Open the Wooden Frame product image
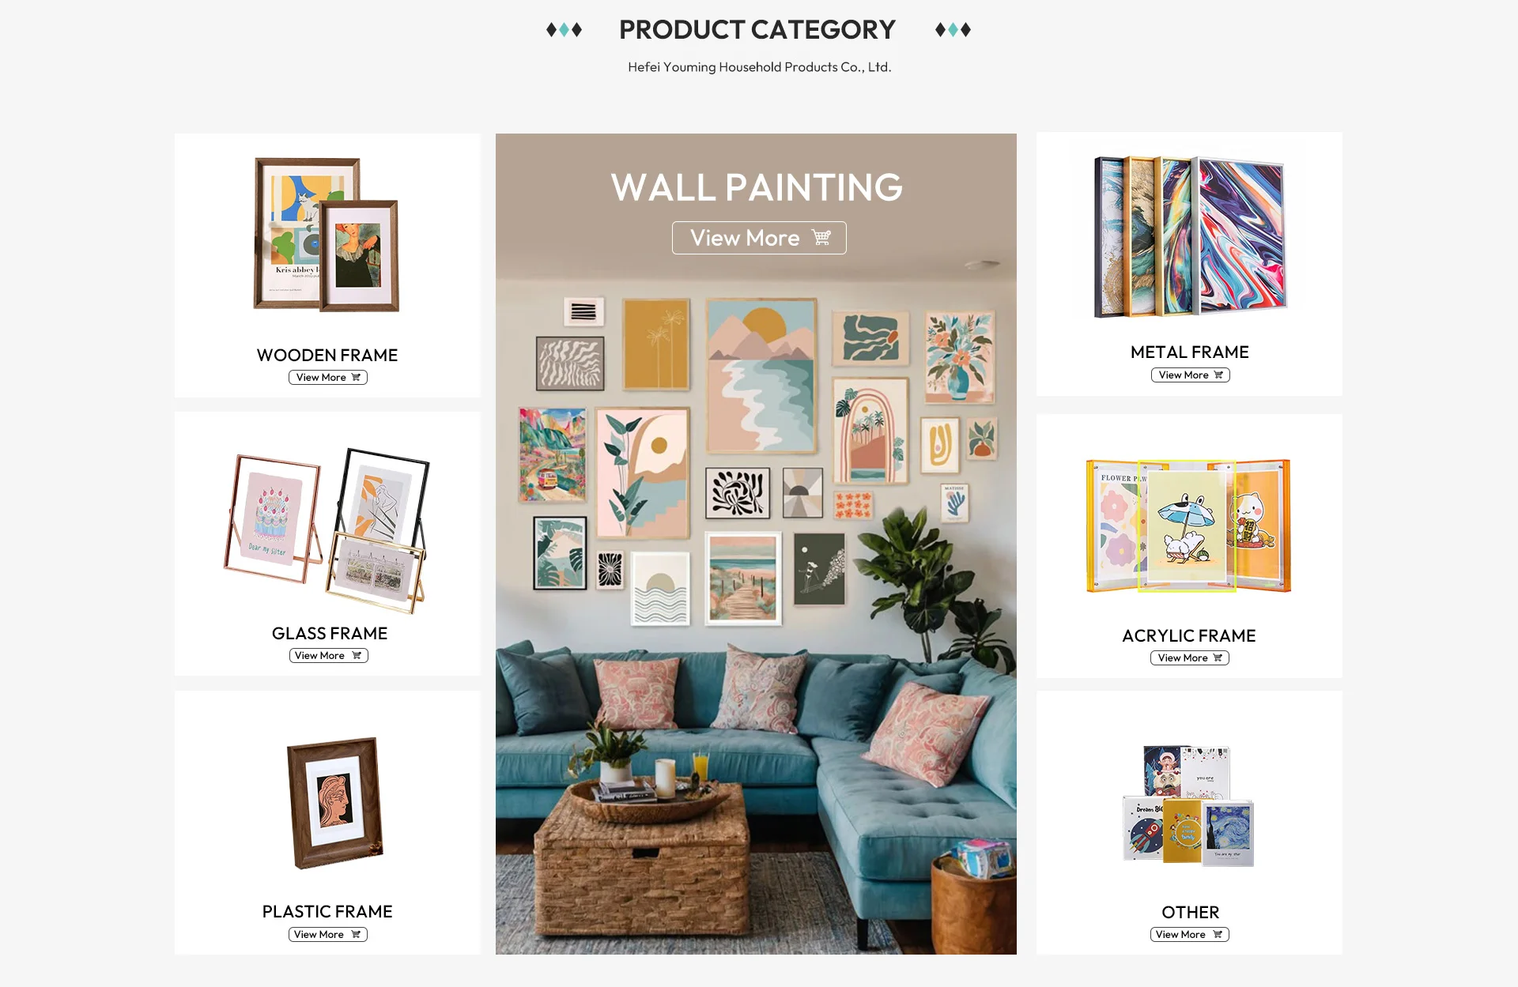 (327, 235)
